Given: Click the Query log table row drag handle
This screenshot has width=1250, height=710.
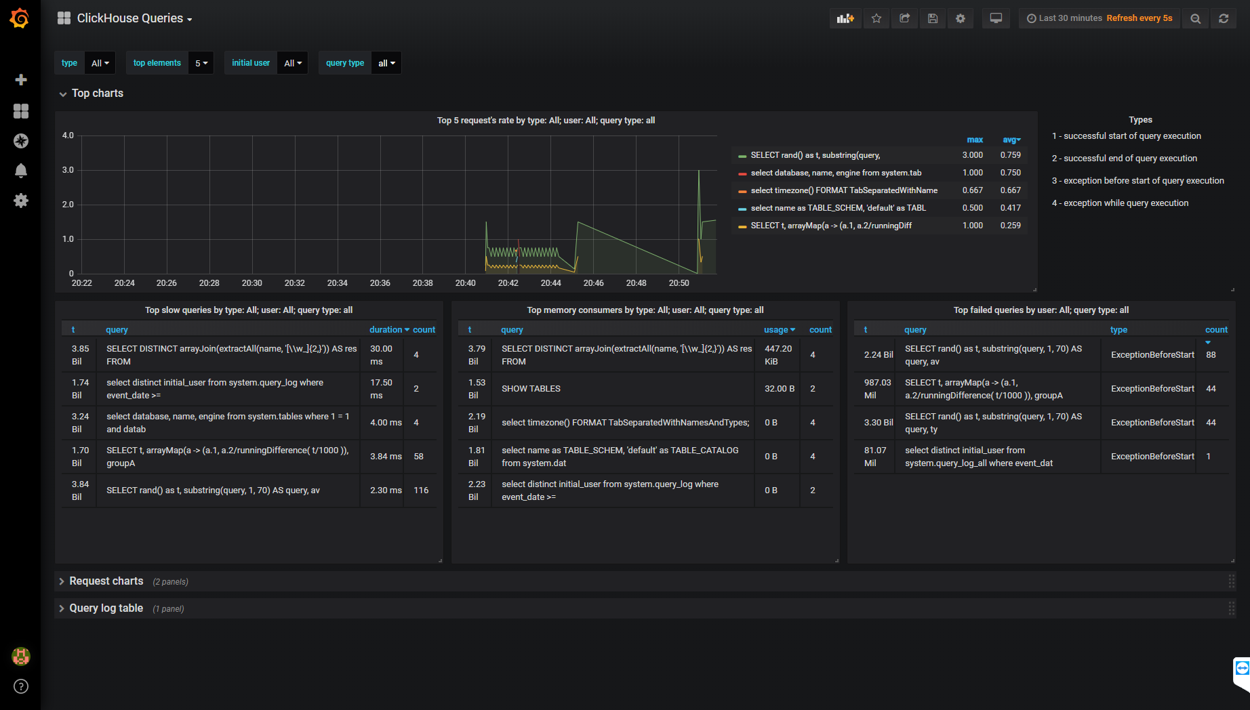Looking at the screenshot, I should pos(1231,608).
